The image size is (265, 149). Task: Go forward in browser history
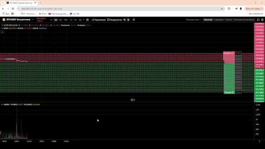[8, 9]
